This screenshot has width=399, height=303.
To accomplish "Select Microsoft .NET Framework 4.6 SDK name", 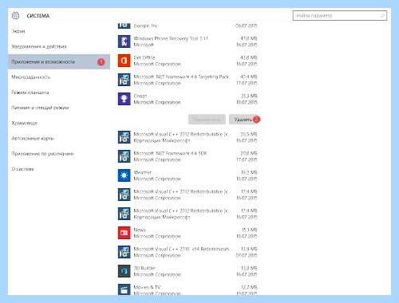I will coord(170,153).
